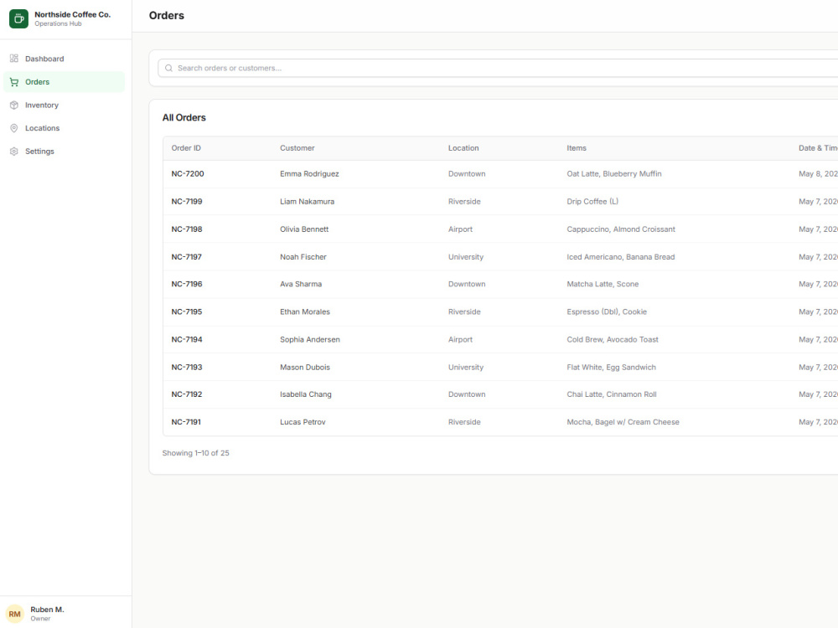Click University location in Noah Fischer row
The height and width of the screenshot is (628, 838).
tap(466, 257)
